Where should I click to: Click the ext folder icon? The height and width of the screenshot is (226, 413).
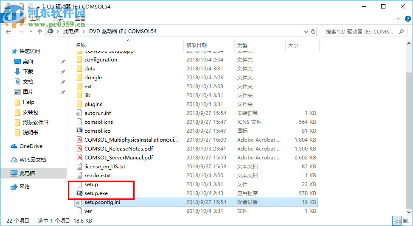pos(79,86)
